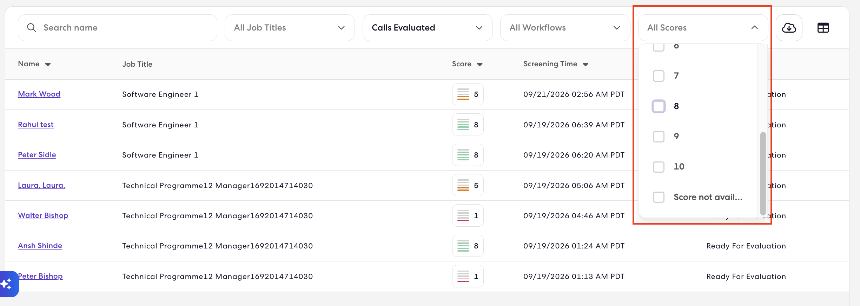Click Walter Bishop's Technical Programme12 Manager job title

[217, 216]
